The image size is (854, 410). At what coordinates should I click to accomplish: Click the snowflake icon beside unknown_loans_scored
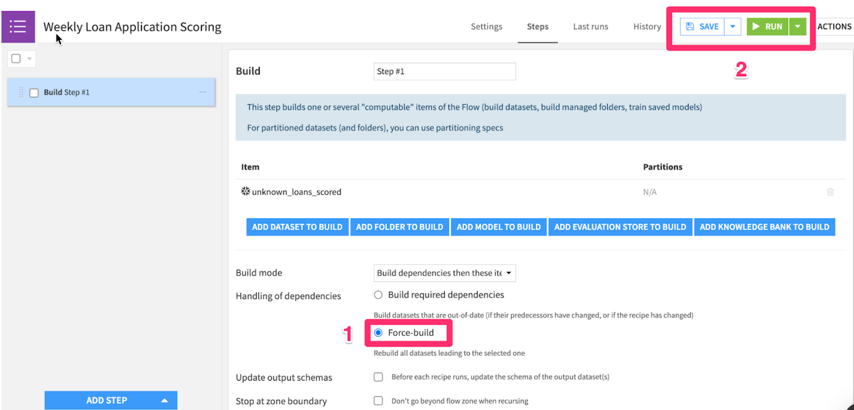245,191
